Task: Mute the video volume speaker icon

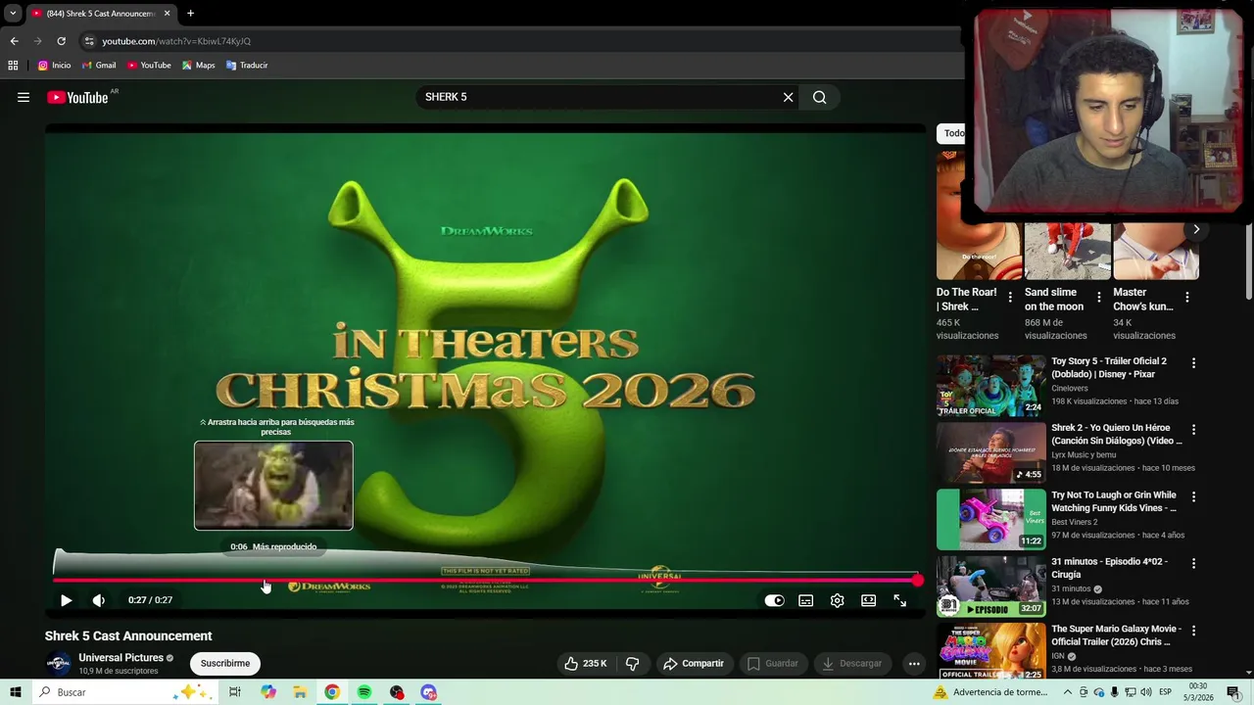Action: pos(98,600)
